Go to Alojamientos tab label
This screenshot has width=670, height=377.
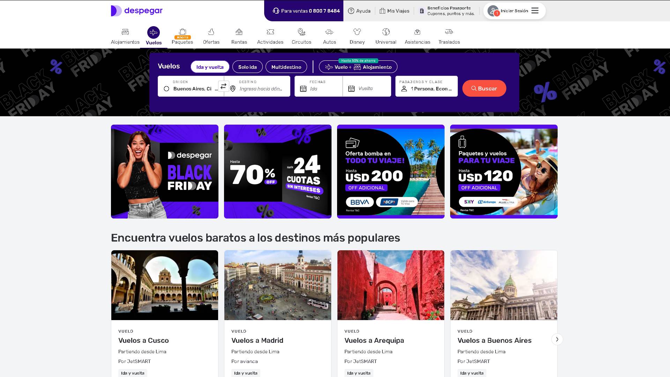[x=125, y=42]
